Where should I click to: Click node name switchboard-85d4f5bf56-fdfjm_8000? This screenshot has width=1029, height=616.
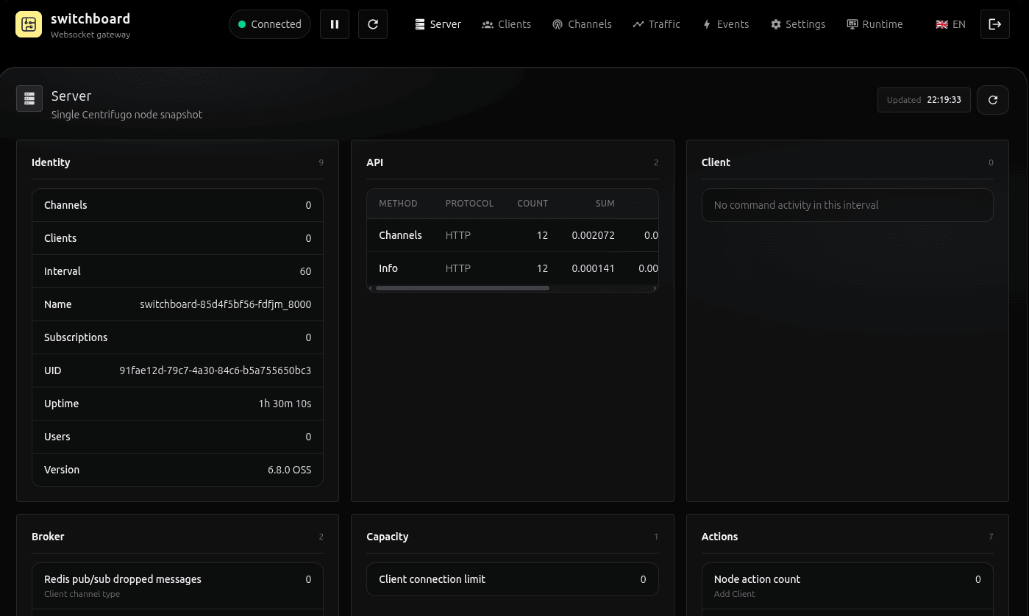coord(226,304)
